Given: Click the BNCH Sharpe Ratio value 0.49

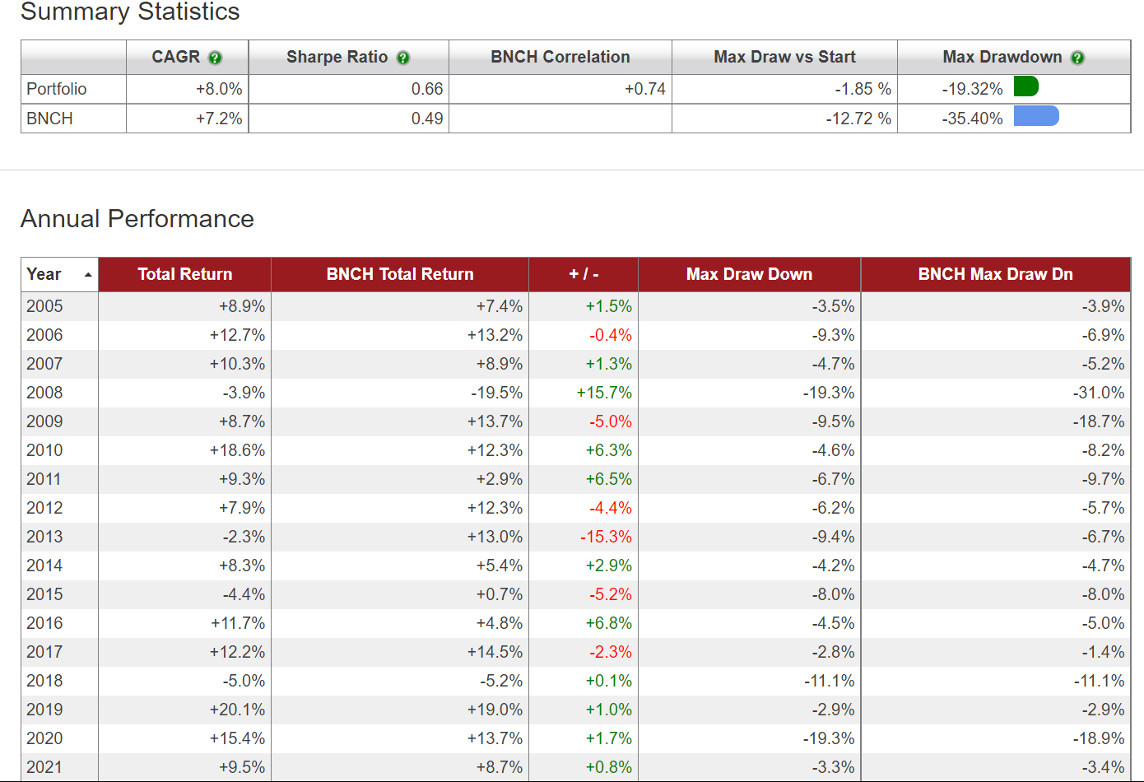Looking at the screenshot, I should [x=427, y=119].
